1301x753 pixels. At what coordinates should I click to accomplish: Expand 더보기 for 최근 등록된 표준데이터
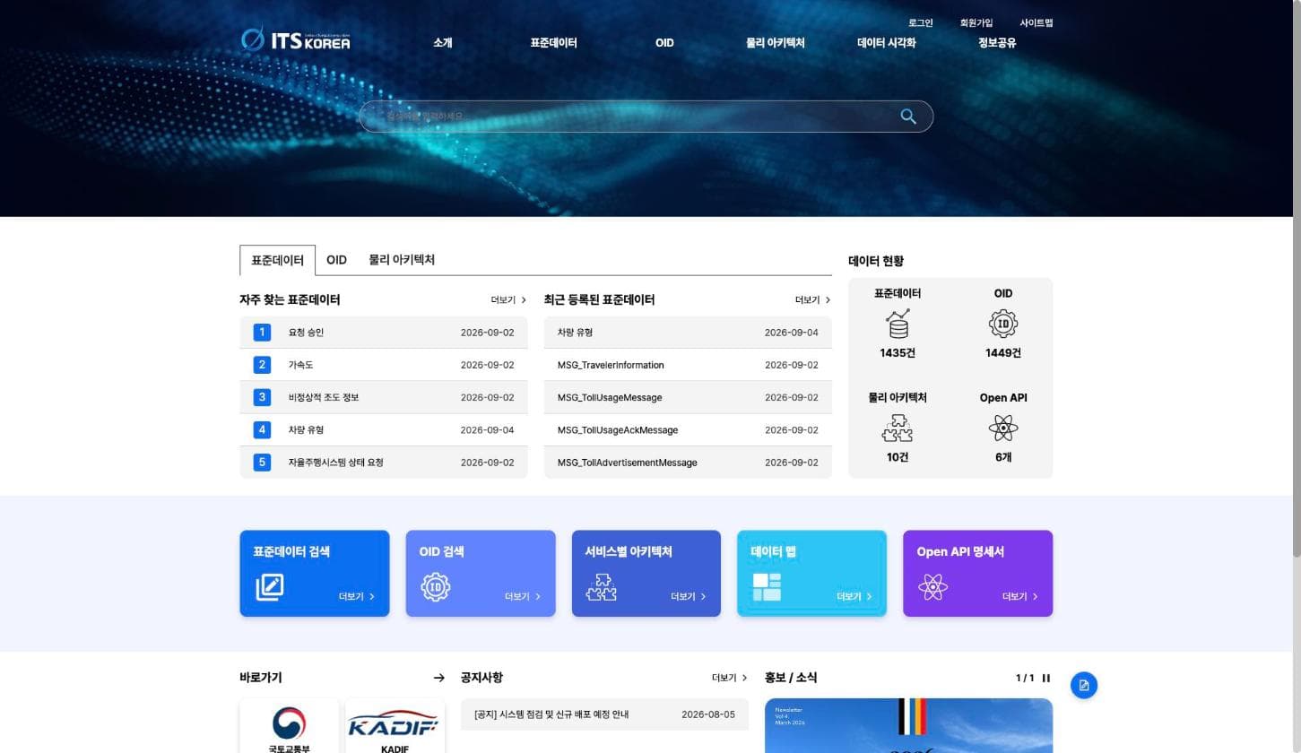812,300
